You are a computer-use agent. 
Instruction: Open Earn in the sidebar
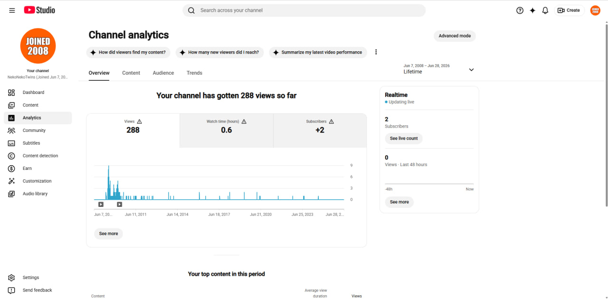click(38, 168)
